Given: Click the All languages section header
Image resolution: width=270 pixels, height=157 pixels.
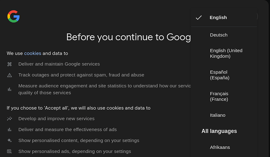Looking at the screenshot, I should click(219, 131).
